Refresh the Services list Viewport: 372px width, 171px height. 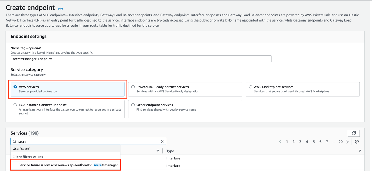coord(354,133)
